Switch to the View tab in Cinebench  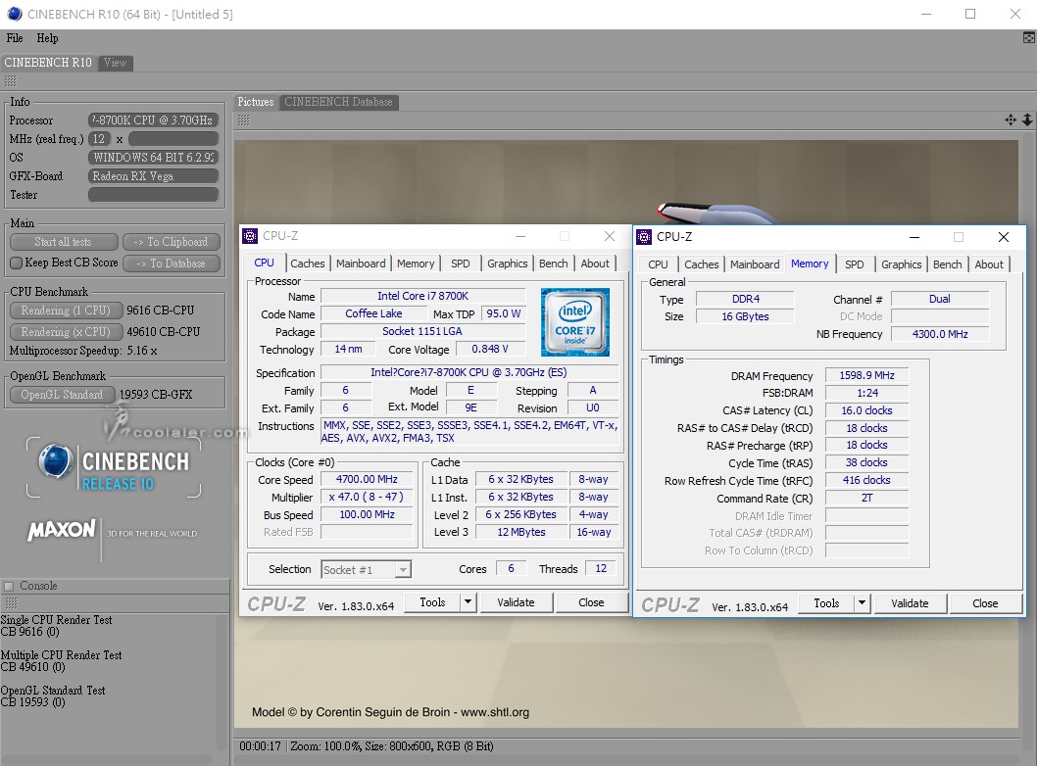coord(115,63)
